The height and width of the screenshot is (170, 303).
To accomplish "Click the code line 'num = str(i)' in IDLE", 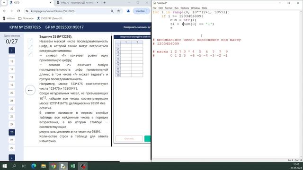I will [183, 20].
